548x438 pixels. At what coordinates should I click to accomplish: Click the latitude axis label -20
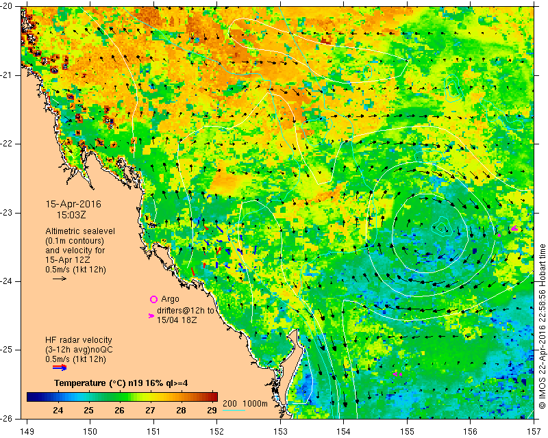(x=7, y=7)
